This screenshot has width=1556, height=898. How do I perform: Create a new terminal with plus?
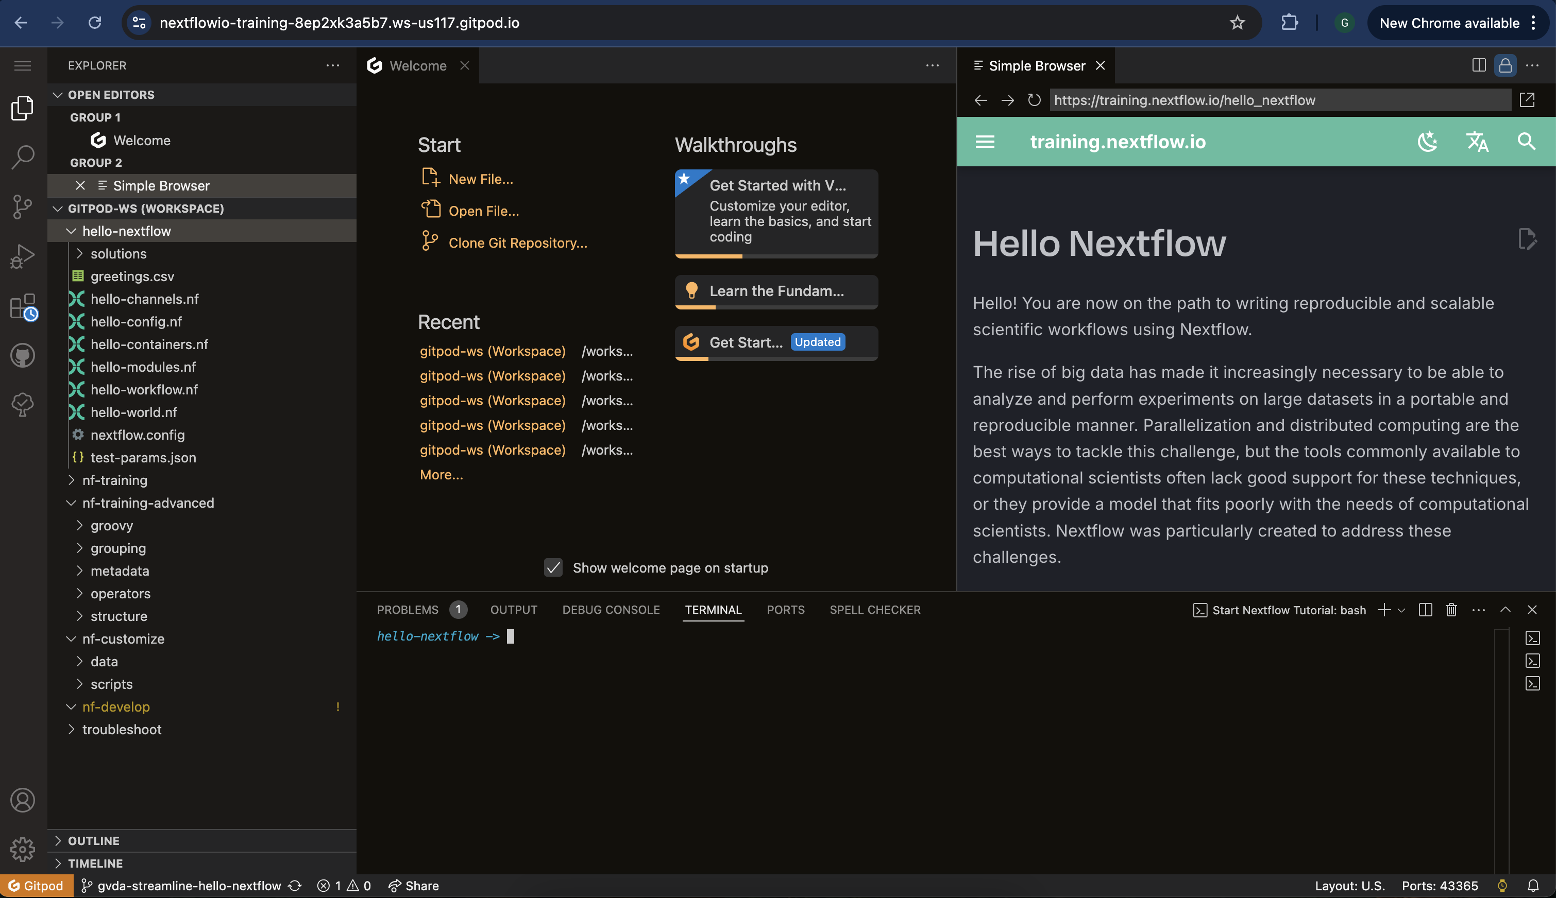1384,610
